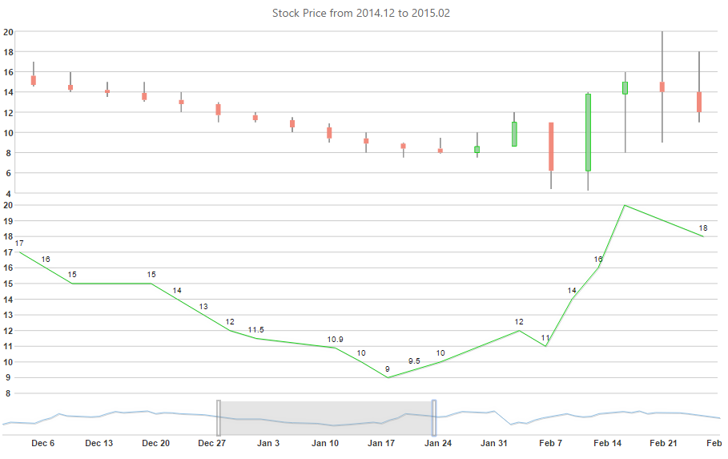This screenshot has height=459, width=728.
Task: Click the 'Dec 20' date axis label
Action: coord(155,443)
